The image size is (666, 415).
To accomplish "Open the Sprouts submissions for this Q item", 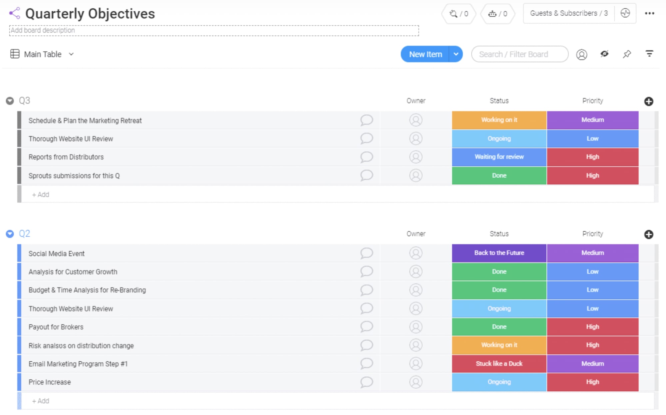I will (x=74, y=176).
